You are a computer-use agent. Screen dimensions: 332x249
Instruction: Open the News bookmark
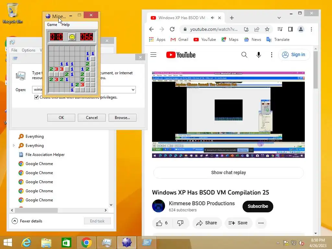tap(252, 39)
